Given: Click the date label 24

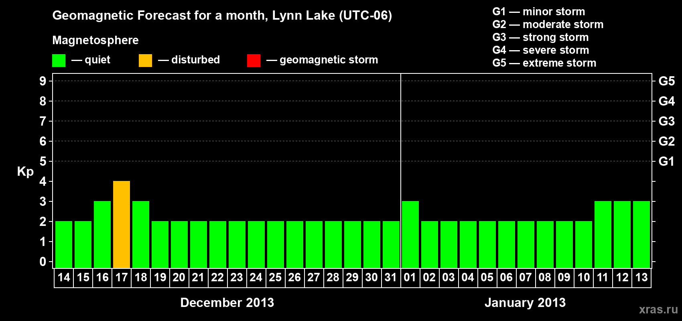Looking at the screenshot, I should [256, 277].
